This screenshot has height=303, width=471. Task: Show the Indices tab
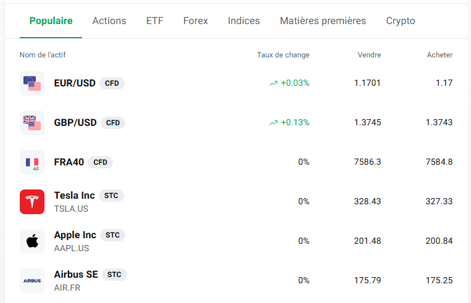pyautogui.click(x=244, y=21)
